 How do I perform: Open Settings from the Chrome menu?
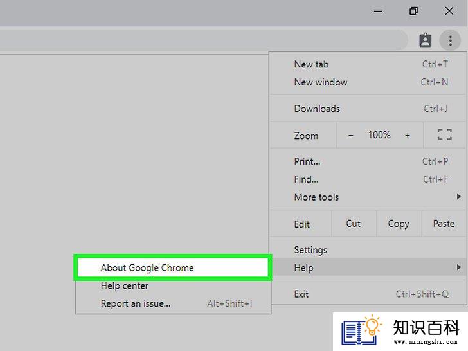tap(368, 250)
